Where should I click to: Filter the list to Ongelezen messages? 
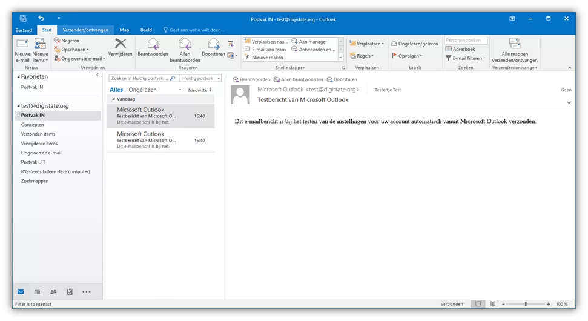click(142, 90)
